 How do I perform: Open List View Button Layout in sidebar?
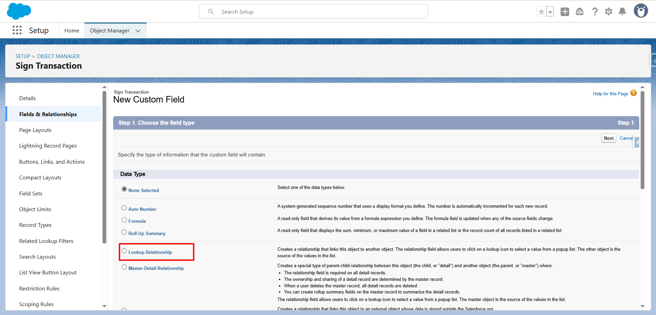click(48, 273)
